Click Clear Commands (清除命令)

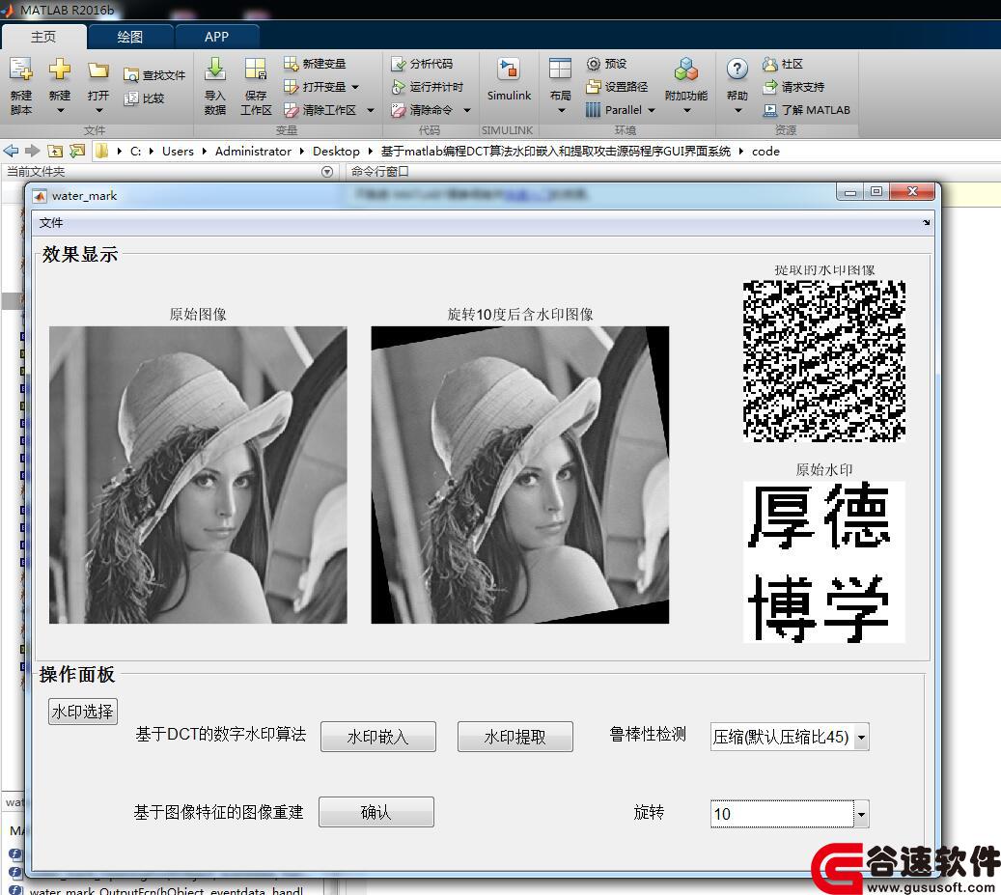pos(422,110)
